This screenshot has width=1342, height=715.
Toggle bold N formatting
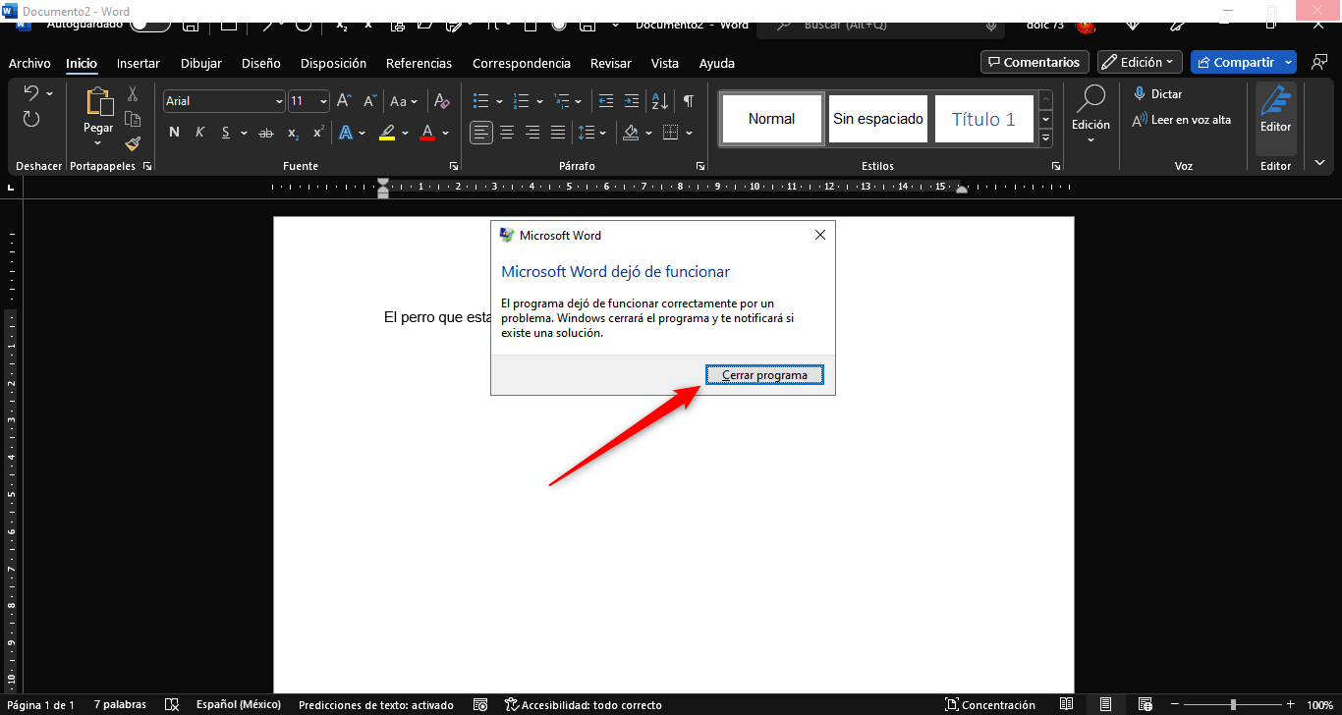[x=174, y=133]
